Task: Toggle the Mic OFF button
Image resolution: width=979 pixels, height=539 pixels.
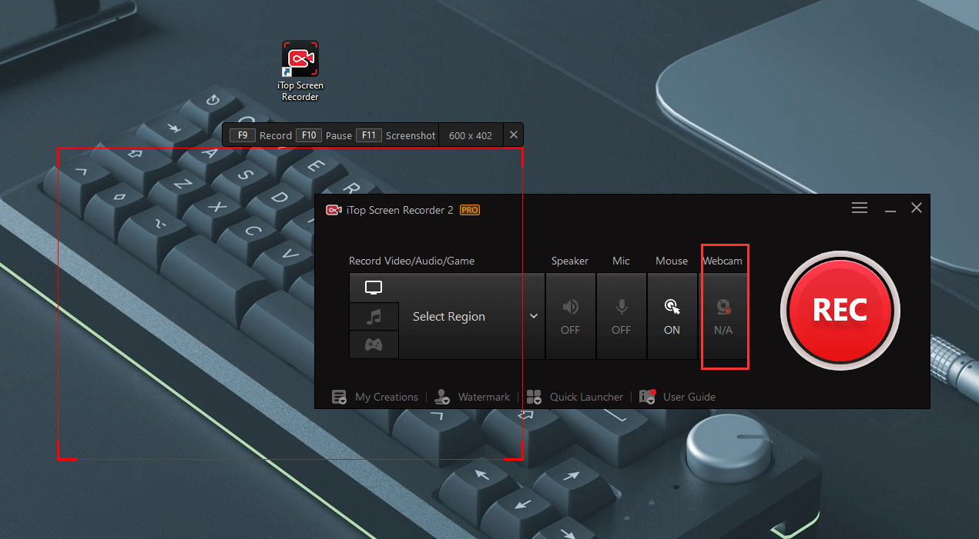Action: pyautogui.click(x=621, y=316)
